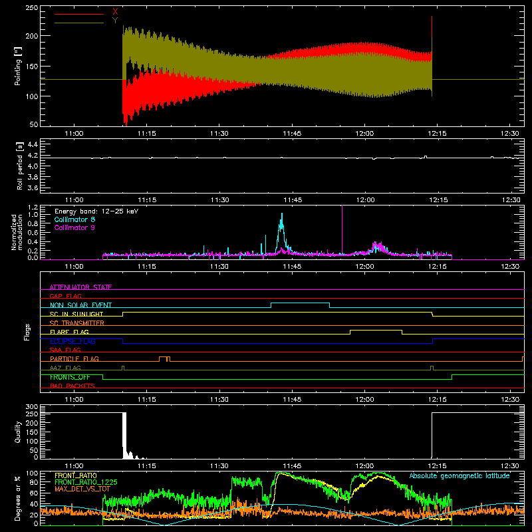This screenshot has height=532, width=532.
Task: Click the BAD_PACKETS flag label
Action: pyautogui.click(x=72, y=386)
